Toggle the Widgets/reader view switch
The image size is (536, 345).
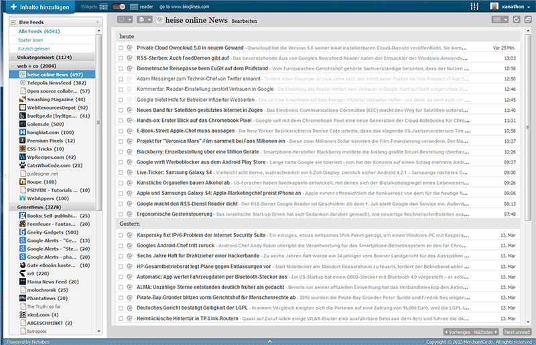click(x=119, y=7)
